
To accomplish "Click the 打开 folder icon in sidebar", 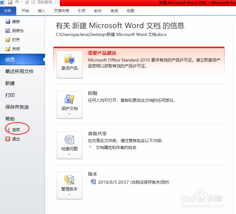I will pyautogui.click(x=8, y=40).
